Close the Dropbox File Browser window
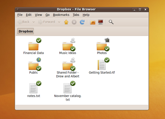Image resolution: width=165 pixels, height=119 pixels. 145,10
